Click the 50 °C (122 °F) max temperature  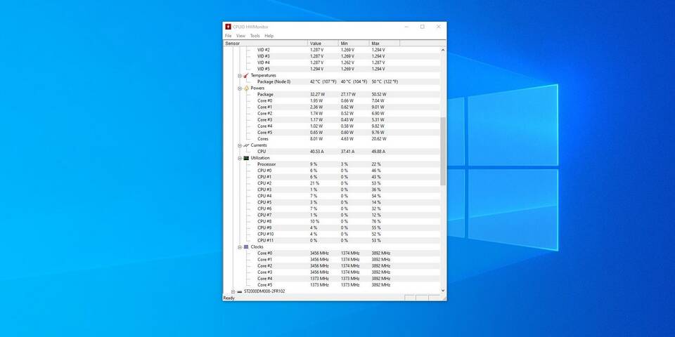tap(385, 81)
